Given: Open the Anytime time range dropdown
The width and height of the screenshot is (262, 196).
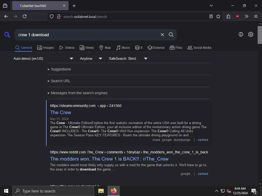Looking at the screenshot, I should [x=91, y=58].
